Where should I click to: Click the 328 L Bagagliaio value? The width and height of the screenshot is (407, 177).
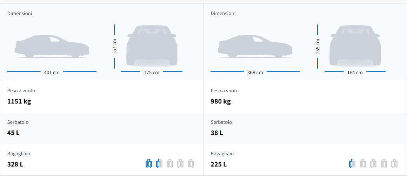15,164
